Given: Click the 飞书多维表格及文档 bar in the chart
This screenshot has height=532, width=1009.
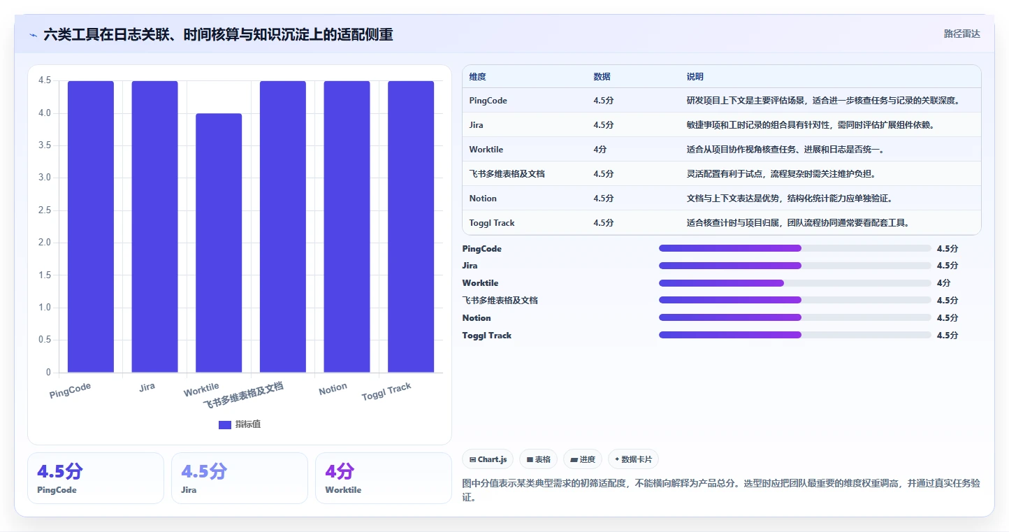Looking at the screenshot, I should pos(283,227).
